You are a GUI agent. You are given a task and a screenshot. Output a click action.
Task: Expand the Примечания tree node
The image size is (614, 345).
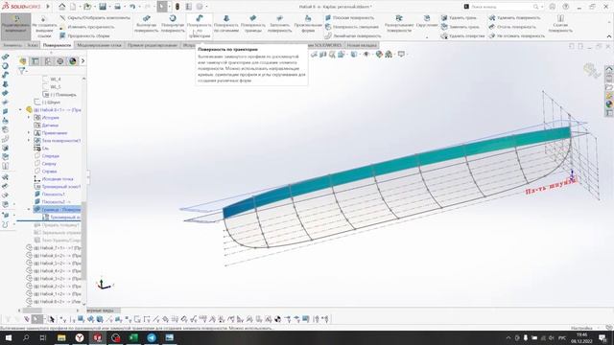point(29,132)
